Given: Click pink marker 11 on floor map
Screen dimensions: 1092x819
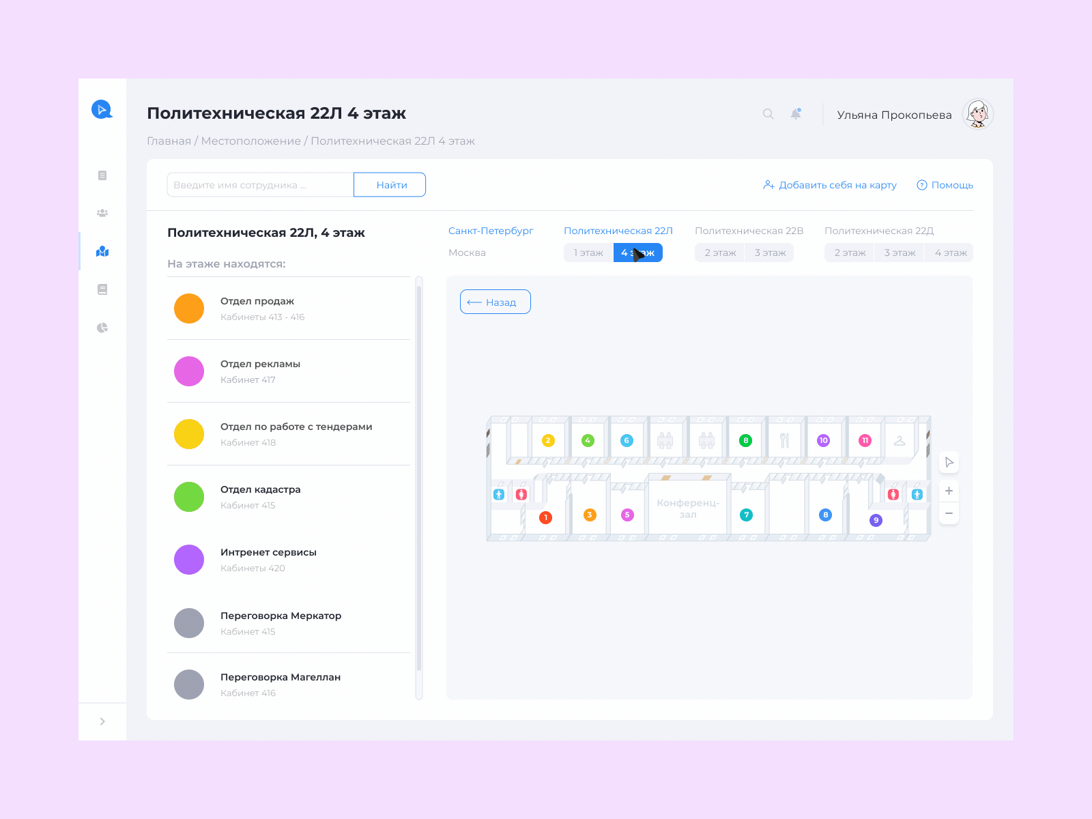Looking at the screenshot, I should click(865, 440).
